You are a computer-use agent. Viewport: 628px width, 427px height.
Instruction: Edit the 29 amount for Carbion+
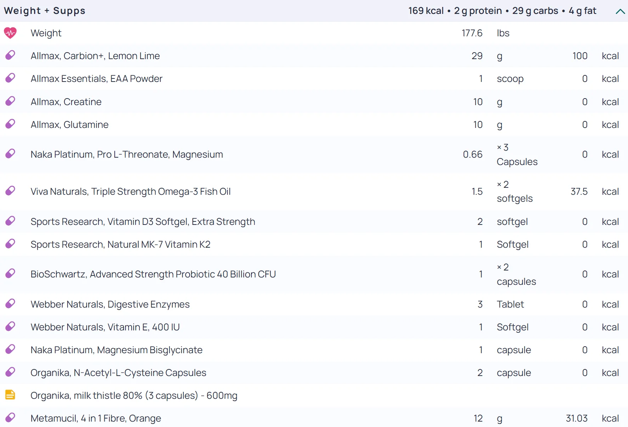tap(477, 56)
